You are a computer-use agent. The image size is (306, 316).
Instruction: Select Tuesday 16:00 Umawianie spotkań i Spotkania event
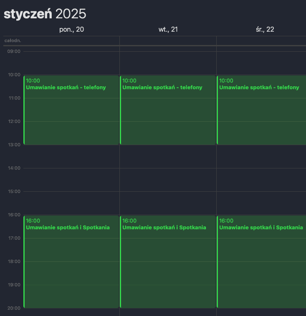(168, 262)
